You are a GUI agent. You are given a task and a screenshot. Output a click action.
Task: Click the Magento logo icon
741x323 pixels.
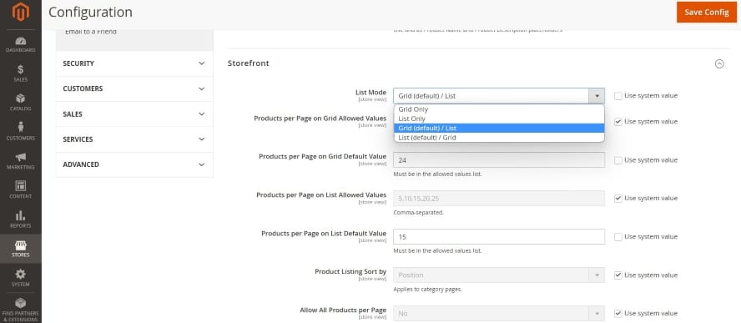20,13
